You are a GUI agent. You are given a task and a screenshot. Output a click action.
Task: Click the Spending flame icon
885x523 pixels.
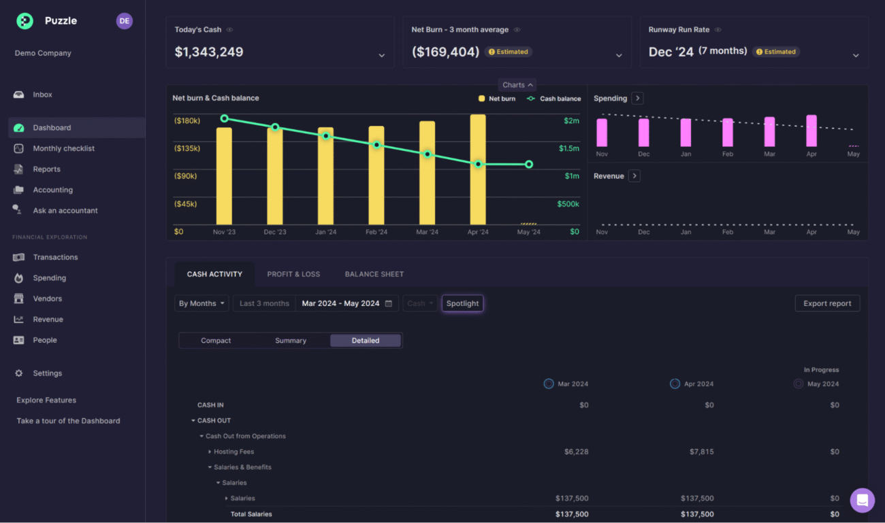(18, 278)
